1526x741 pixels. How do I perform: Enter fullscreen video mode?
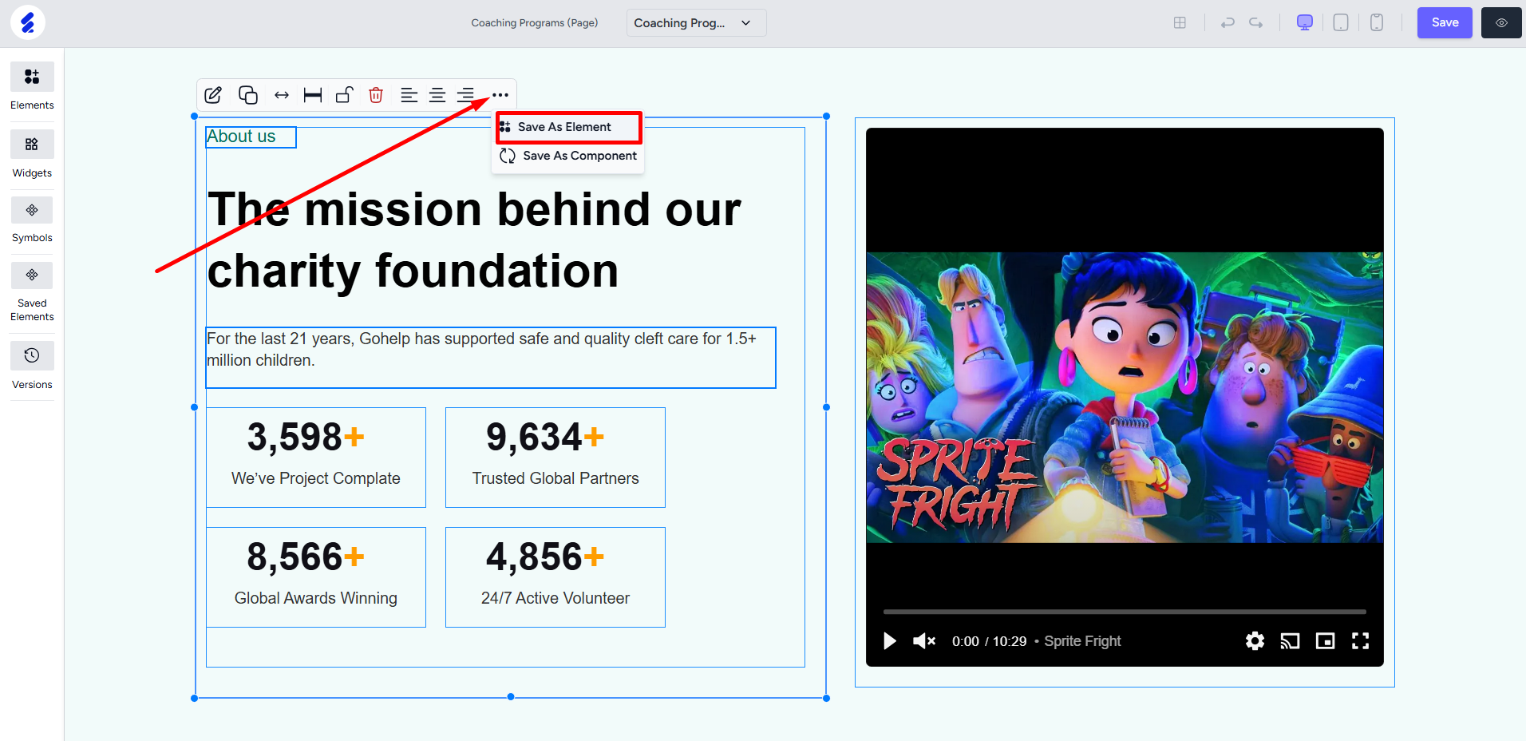pos(1361,641)
